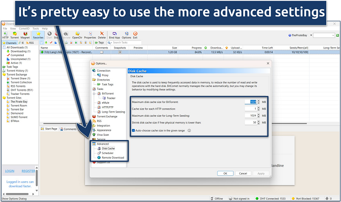Switch to the RSS sidebar tab
Screen dimensions: 341x202
pyautogui.click(x=30, y=43)
